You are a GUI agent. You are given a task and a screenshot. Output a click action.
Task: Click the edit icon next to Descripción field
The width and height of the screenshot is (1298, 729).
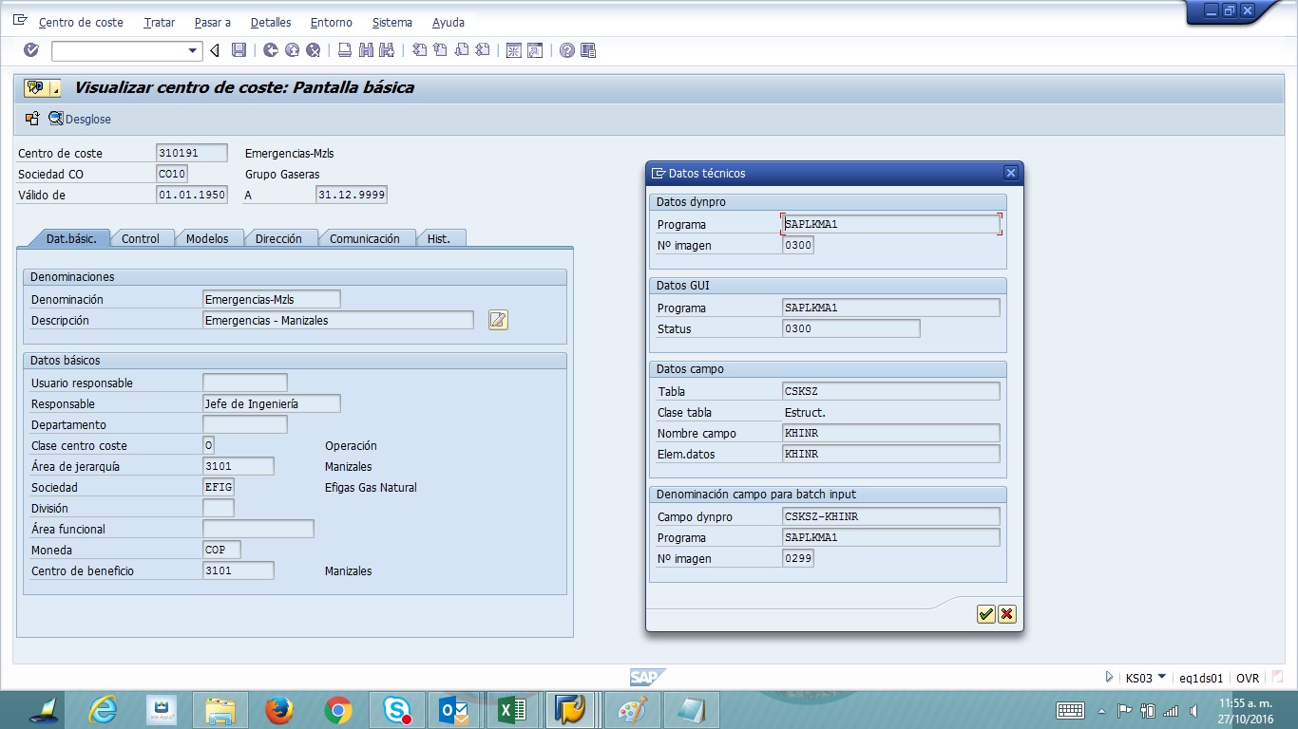[x=498, y=320]
